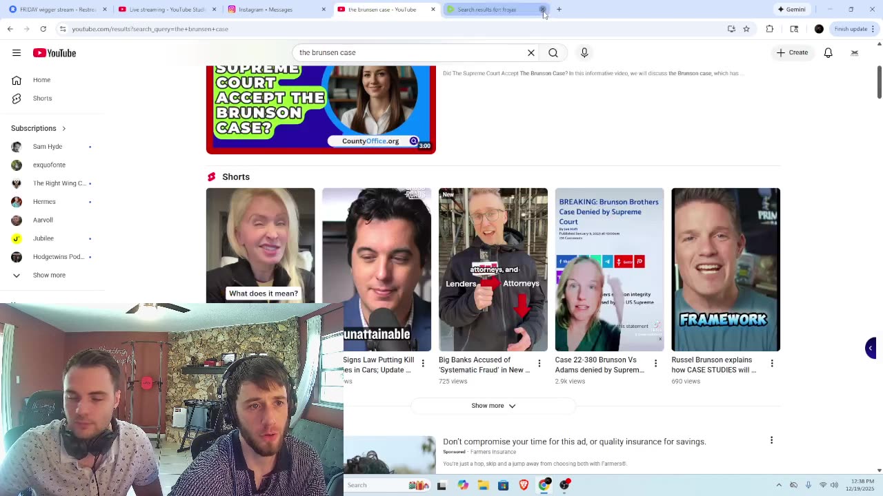Start voice search with the microphone
The image size is (883, 496).
point(584,52)
